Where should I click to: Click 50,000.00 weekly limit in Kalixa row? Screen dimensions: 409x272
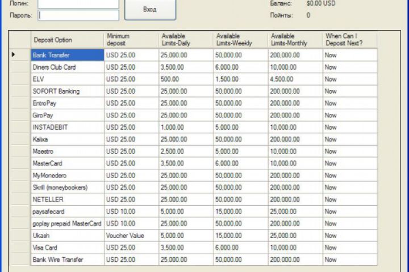[241, 139]
